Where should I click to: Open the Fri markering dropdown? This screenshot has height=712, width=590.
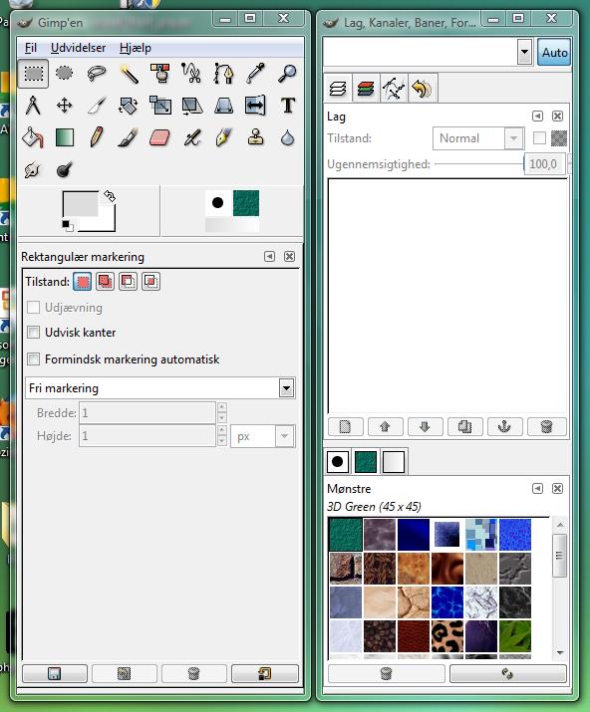(x=160, y=388)
